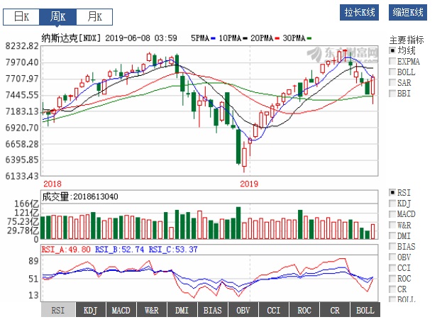The height and width of the screenshot is (322, 442).
Task: Switch to the 日K daily chart tab
Action: (22, 16)
